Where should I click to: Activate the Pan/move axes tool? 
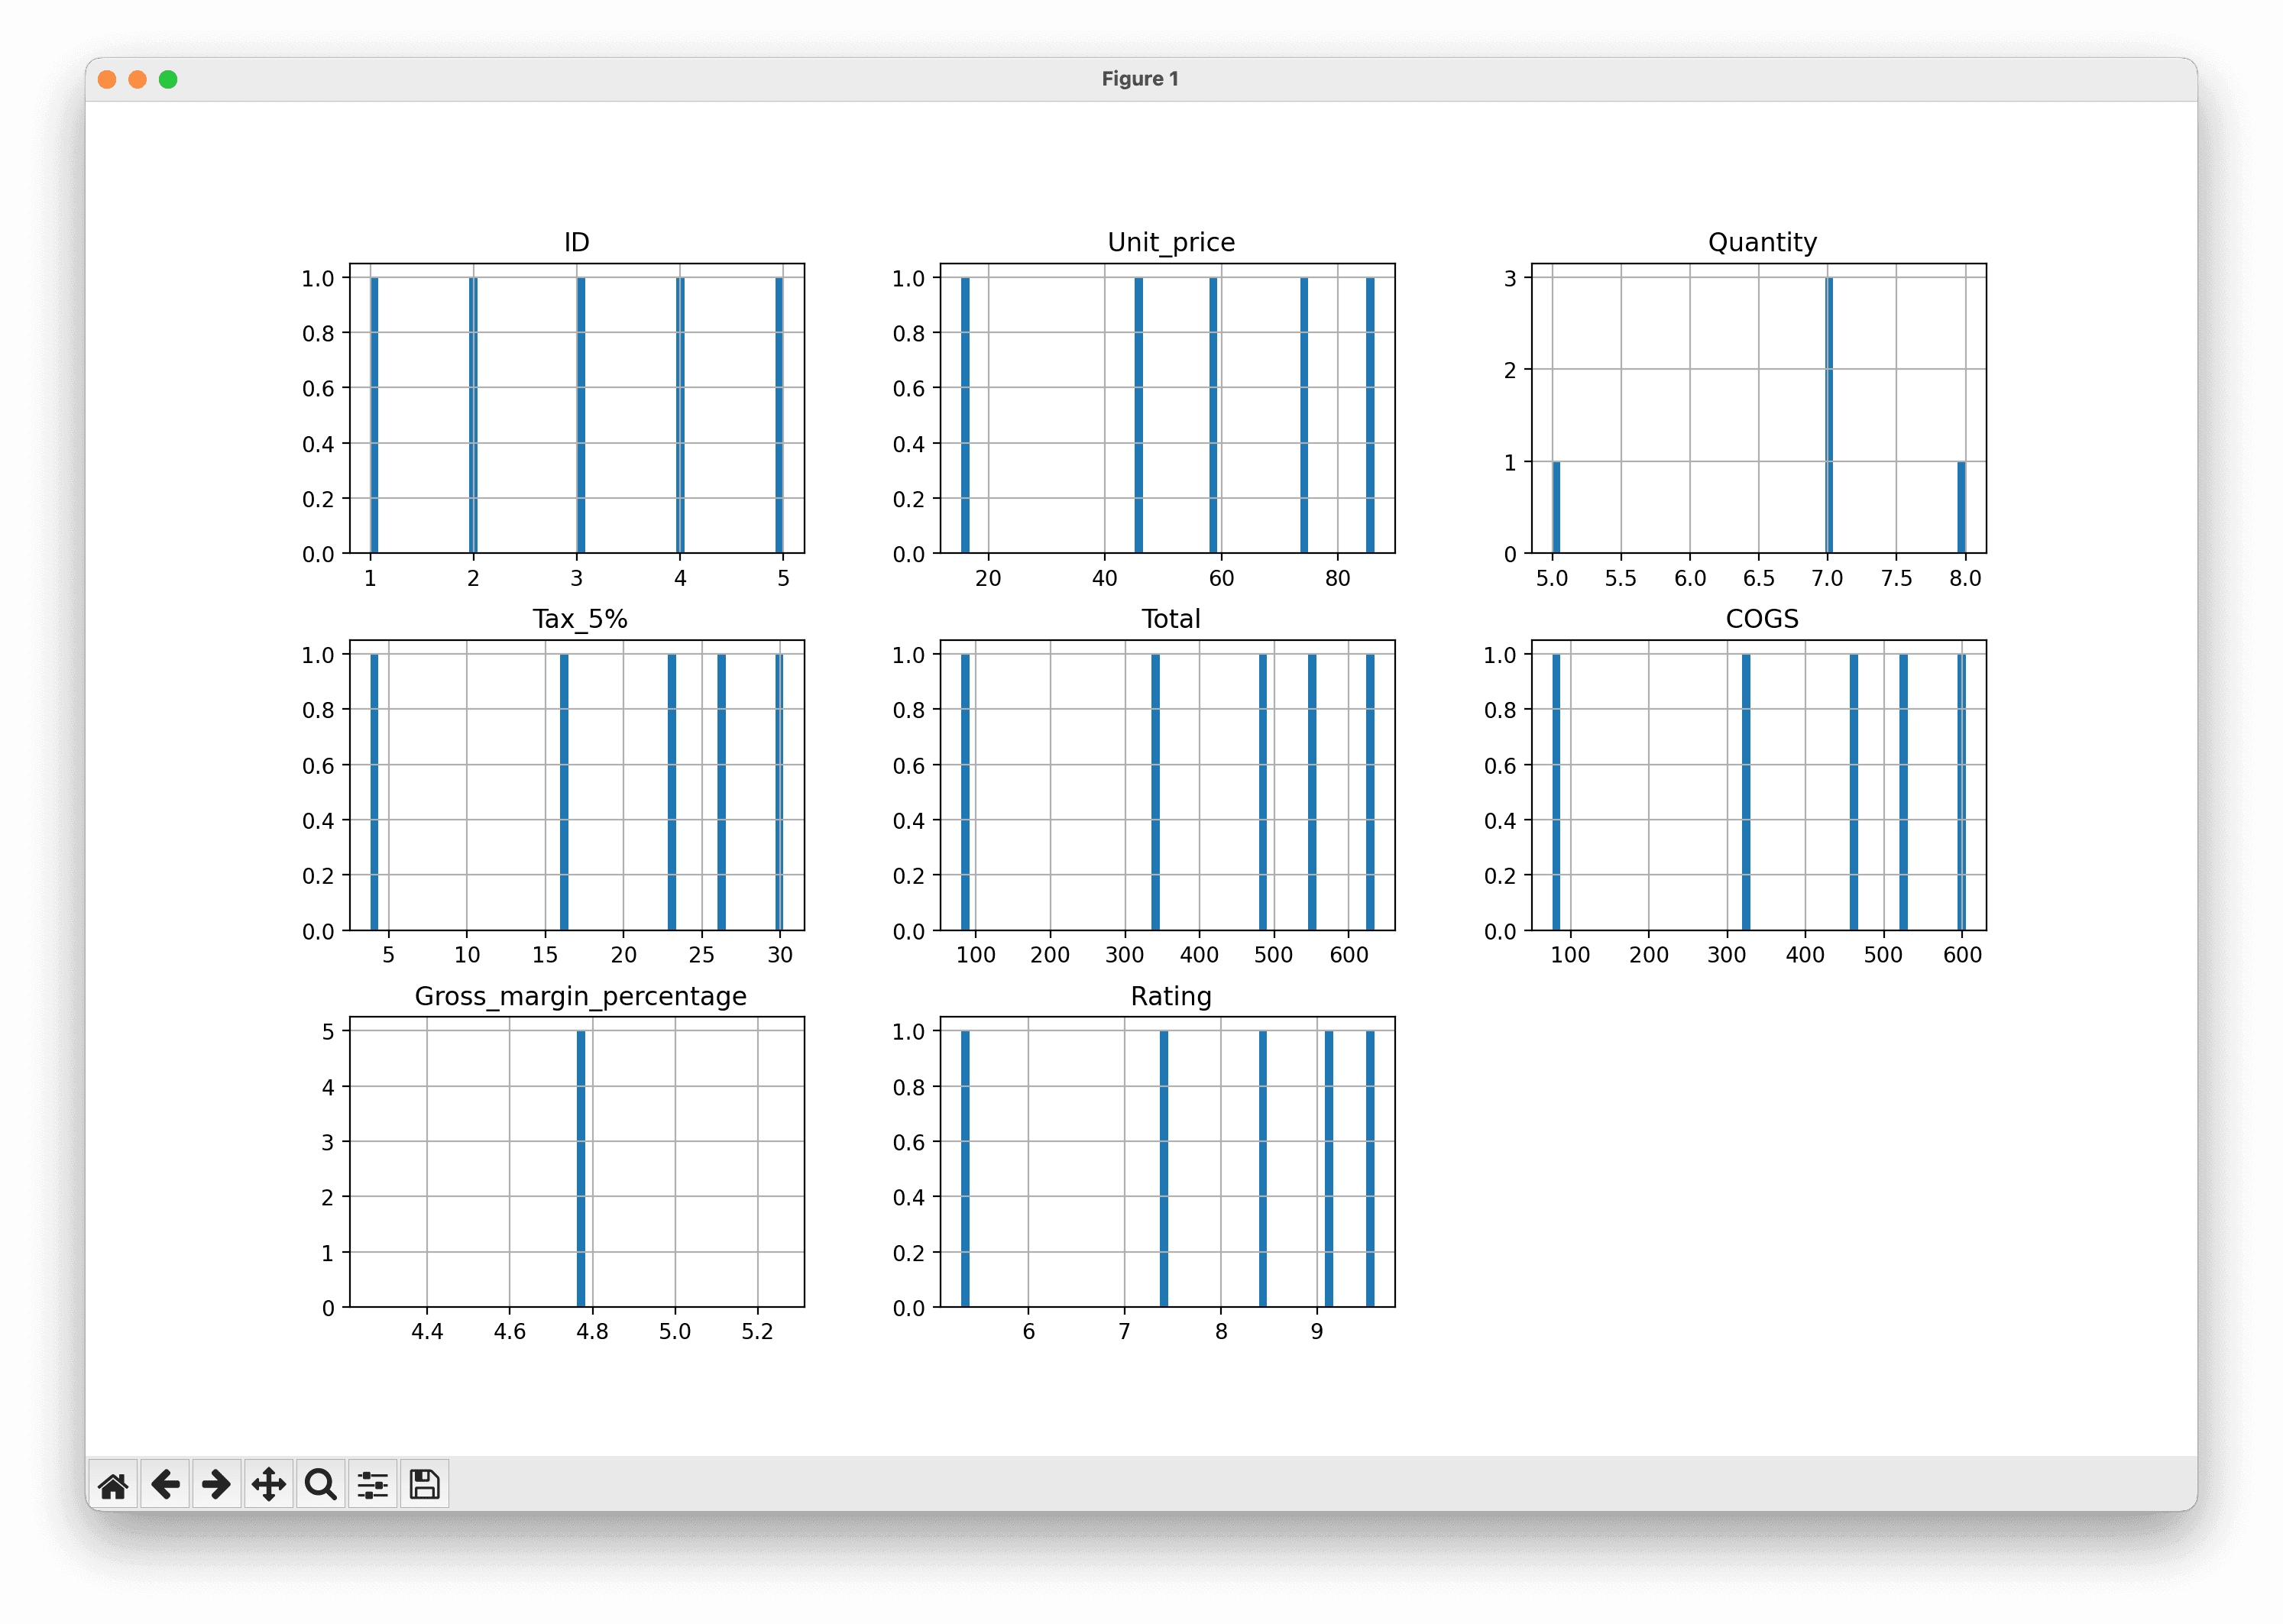pyautogui.click(x=269, y=1485)
